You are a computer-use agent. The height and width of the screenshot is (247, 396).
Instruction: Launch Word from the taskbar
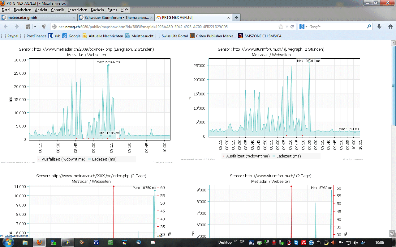(96, 242)
